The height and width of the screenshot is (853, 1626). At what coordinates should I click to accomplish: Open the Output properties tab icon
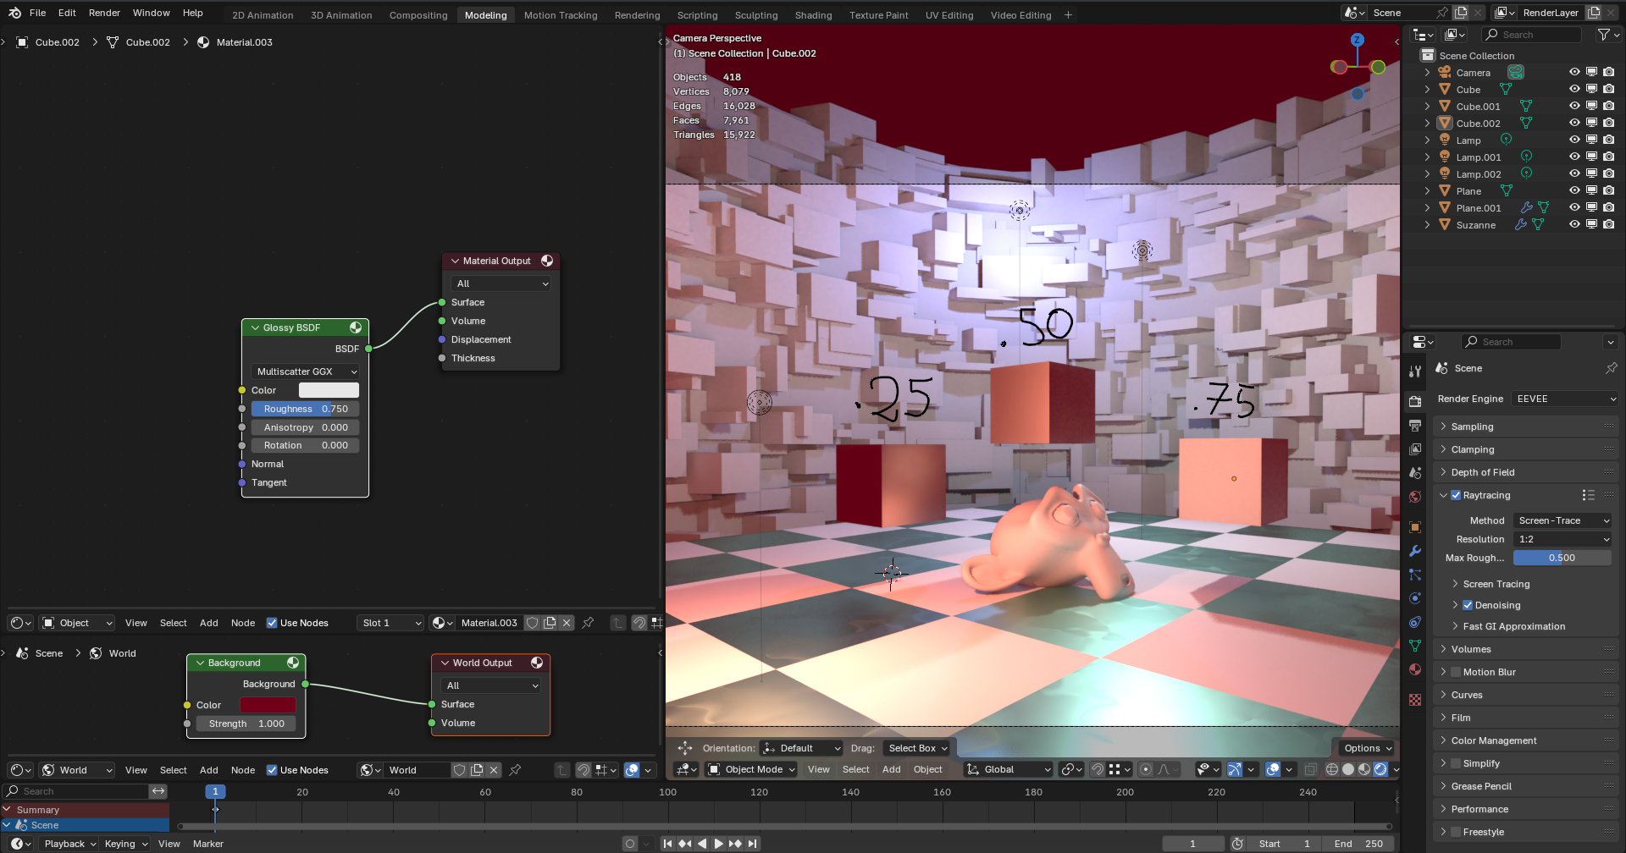coord(1415,426)
